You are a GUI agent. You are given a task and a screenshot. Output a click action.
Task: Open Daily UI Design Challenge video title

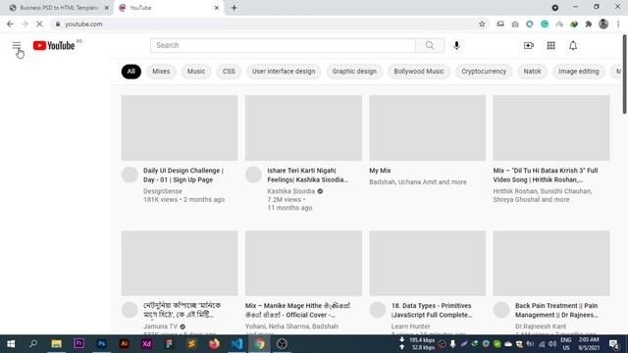coord(183,176)
